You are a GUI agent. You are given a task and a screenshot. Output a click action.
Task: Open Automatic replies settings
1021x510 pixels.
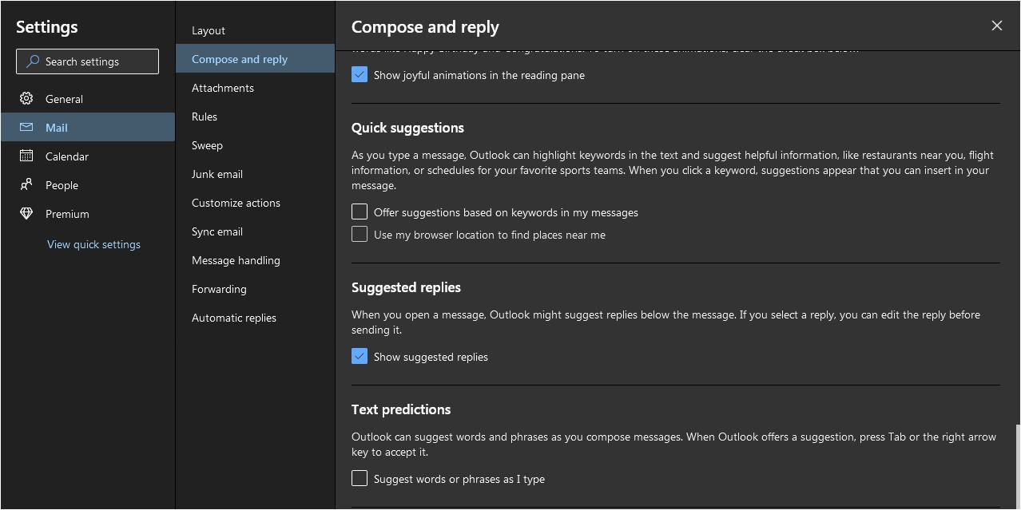[234, 318]
